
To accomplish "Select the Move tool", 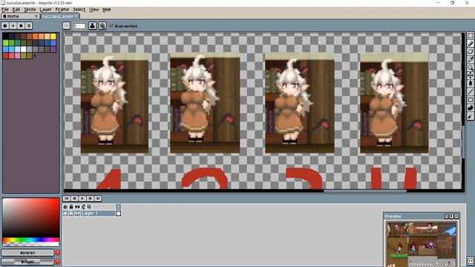I will point(471,76).
